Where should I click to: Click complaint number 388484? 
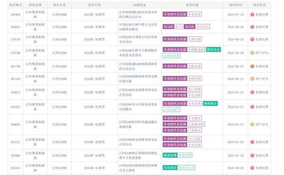point(16,15)
